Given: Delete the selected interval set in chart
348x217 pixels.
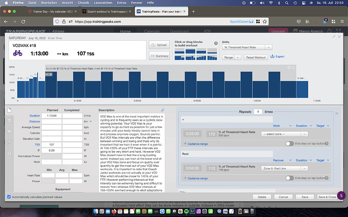Looking at the screenshot, I should coord(293,67).
